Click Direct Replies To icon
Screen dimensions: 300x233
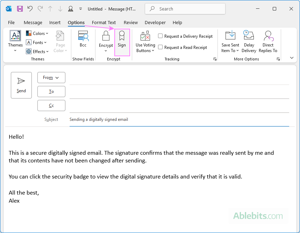[268, 36]
